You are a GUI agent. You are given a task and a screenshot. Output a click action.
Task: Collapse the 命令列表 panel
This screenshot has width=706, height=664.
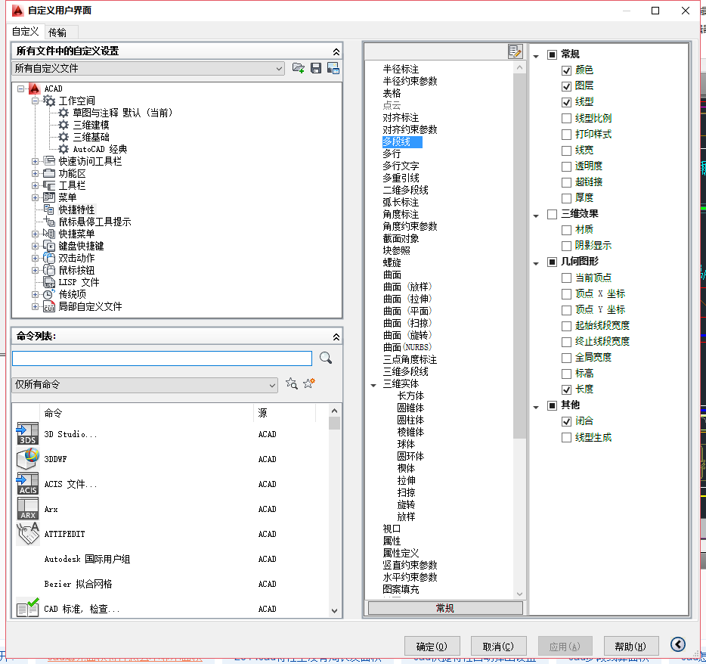(336, 337)
